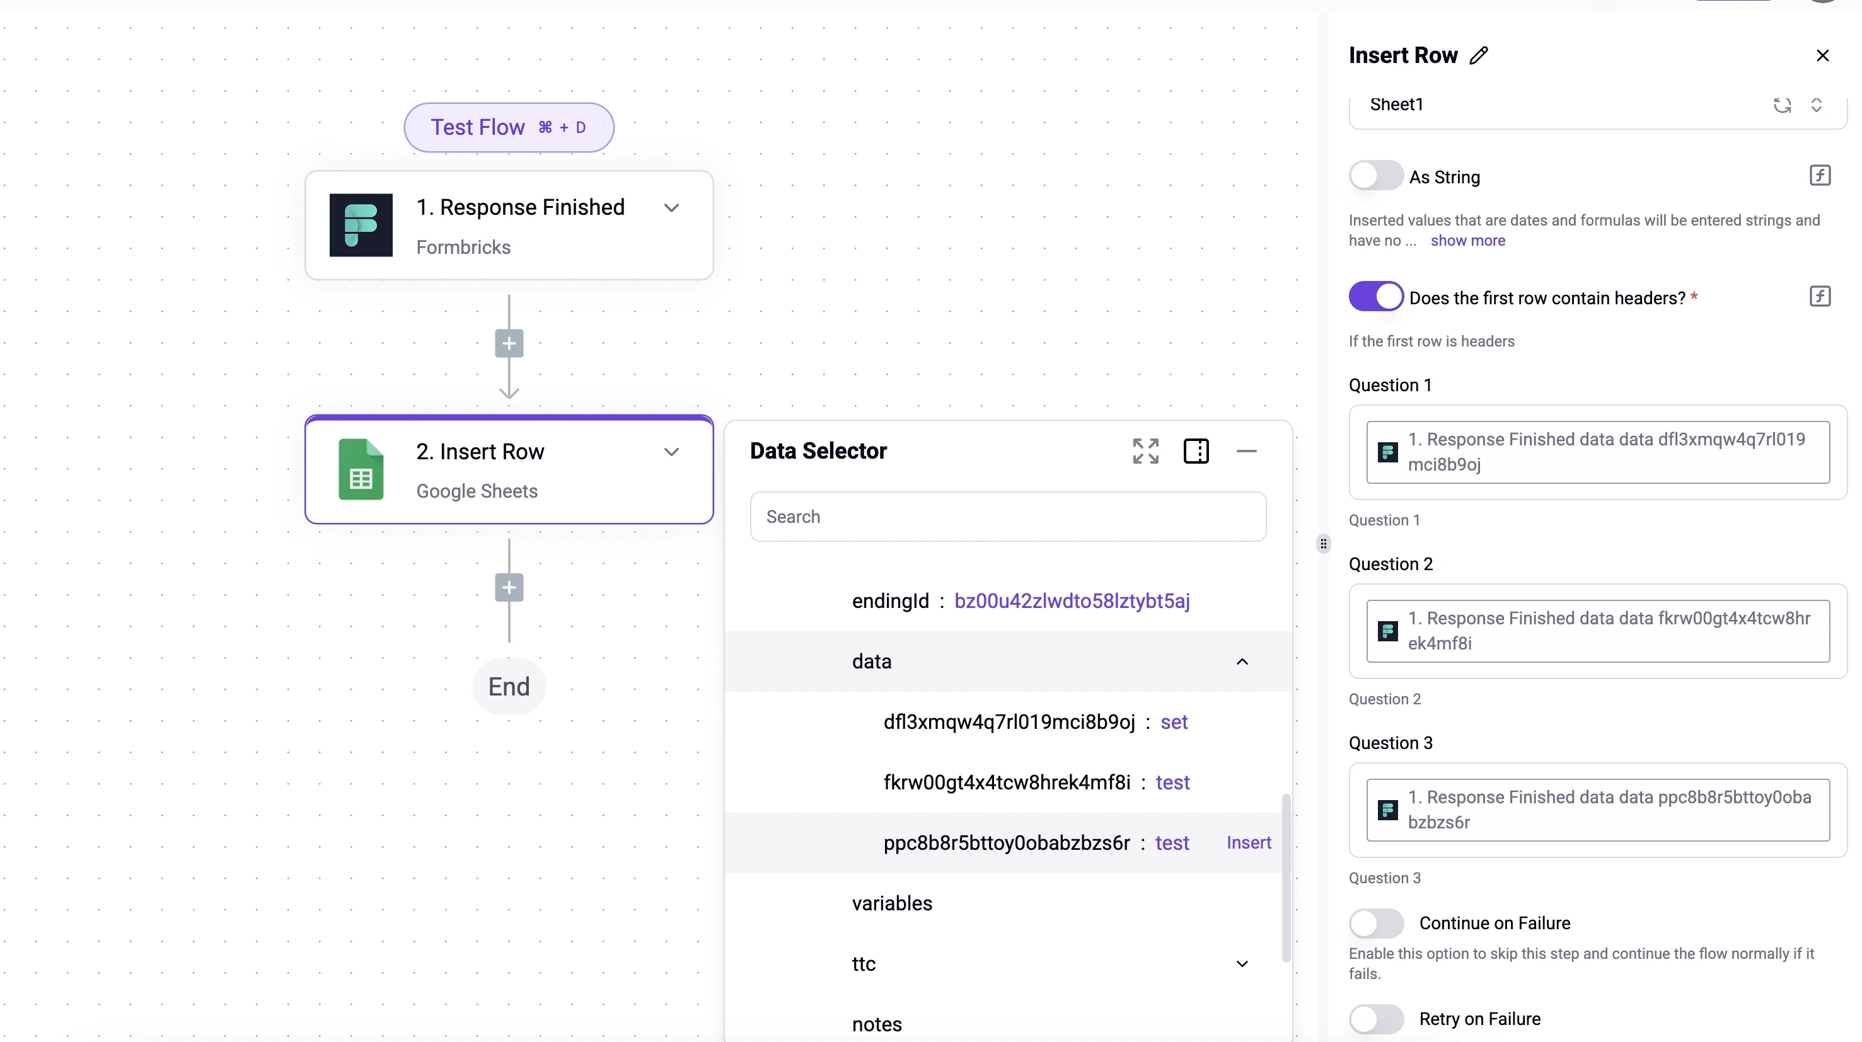
Task: Click the Google Sheets Insert Row icon
Action: click(359, 469)
